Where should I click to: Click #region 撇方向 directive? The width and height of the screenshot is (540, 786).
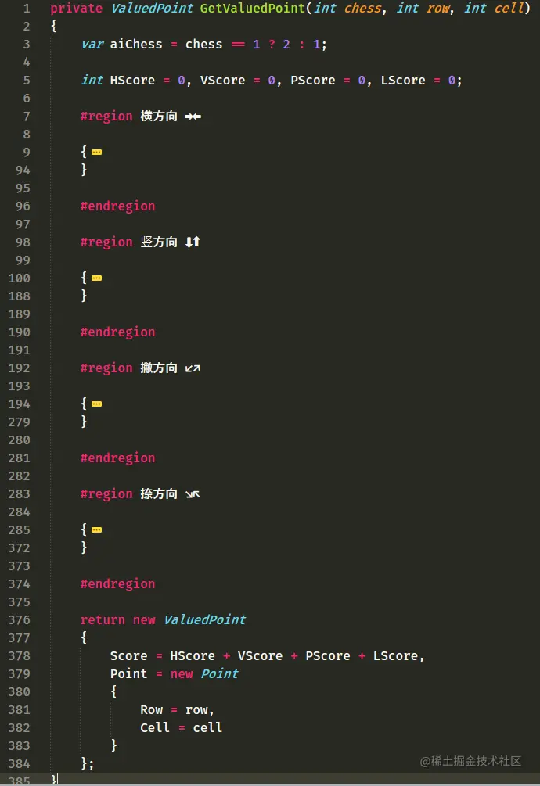click(129, 368)
